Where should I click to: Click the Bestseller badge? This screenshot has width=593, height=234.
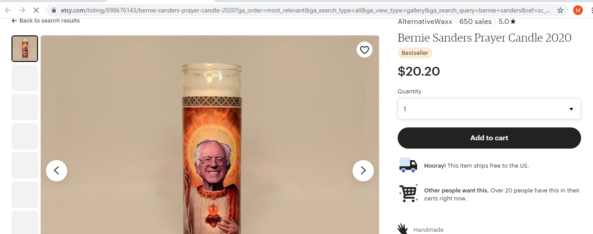click(415, 53)
